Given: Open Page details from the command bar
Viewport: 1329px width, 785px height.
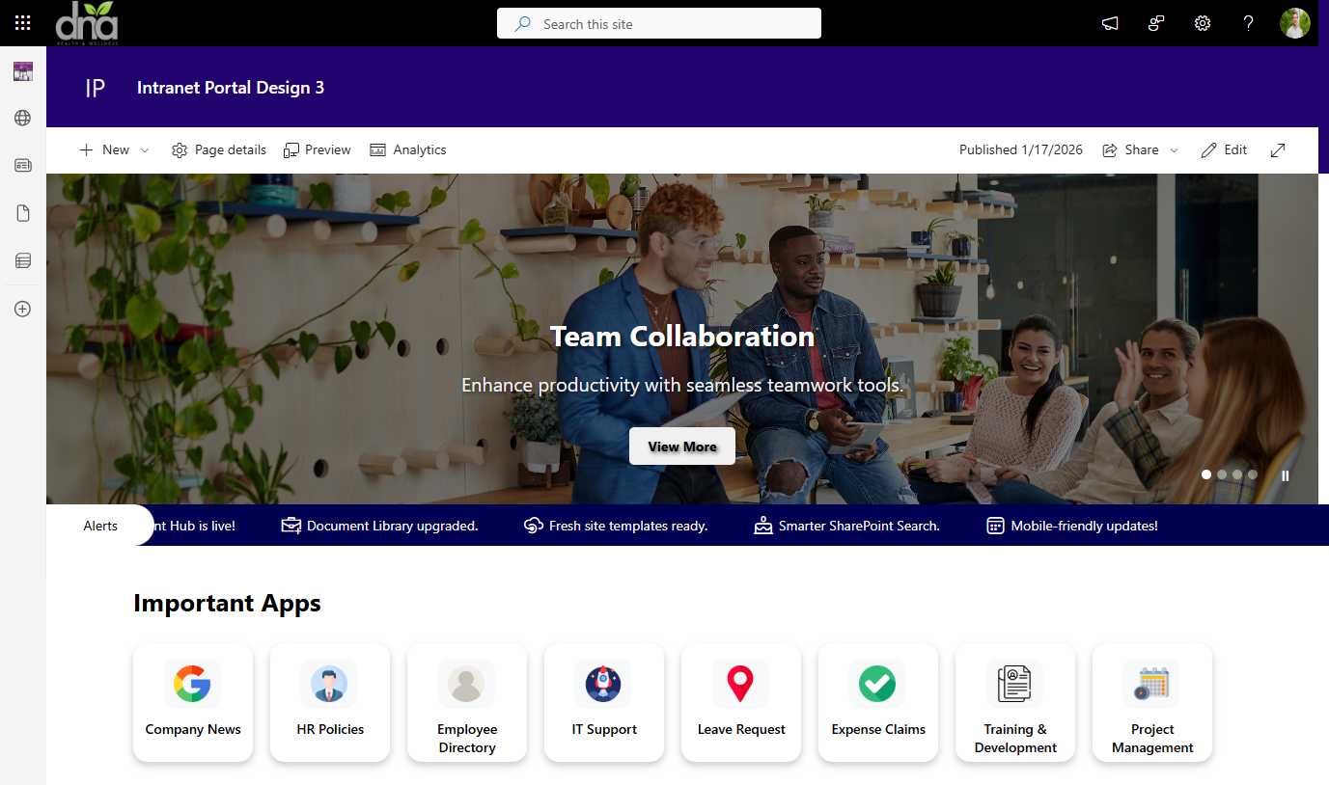Looking at the screenshot, I should tap(218, 149).
